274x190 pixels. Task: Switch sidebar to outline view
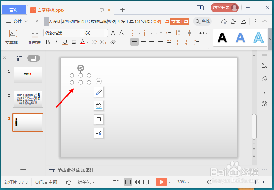pyautogui.click(x=20, y=58)
